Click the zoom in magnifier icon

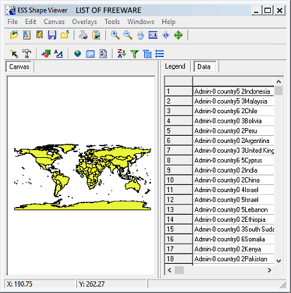click(x=115, y=35)
